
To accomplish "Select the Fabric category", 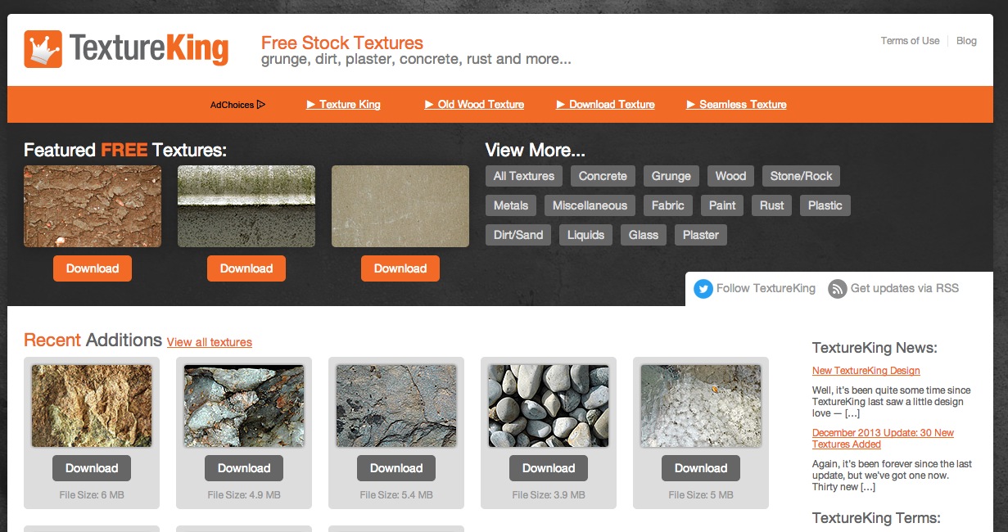I will click(x=668, y=205).
